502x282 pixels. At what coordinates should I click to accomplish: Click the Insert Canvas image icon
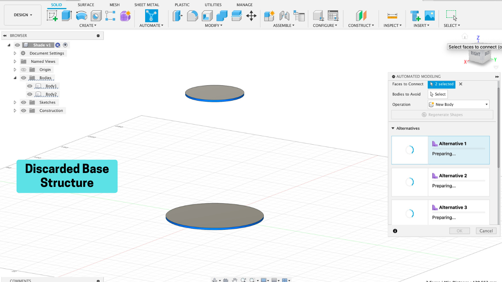click(x=430, y=15)
